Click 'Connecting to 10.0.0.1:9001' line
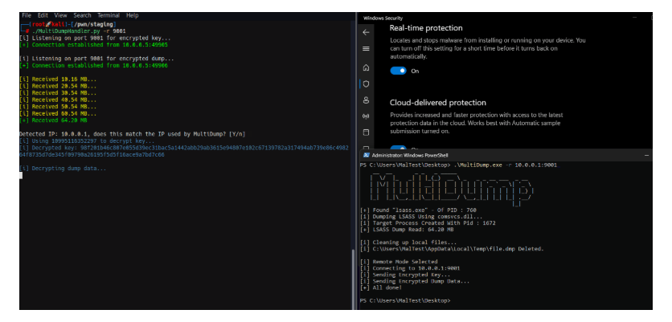Screen dimensions: 672x322 [x=411, y=268]
